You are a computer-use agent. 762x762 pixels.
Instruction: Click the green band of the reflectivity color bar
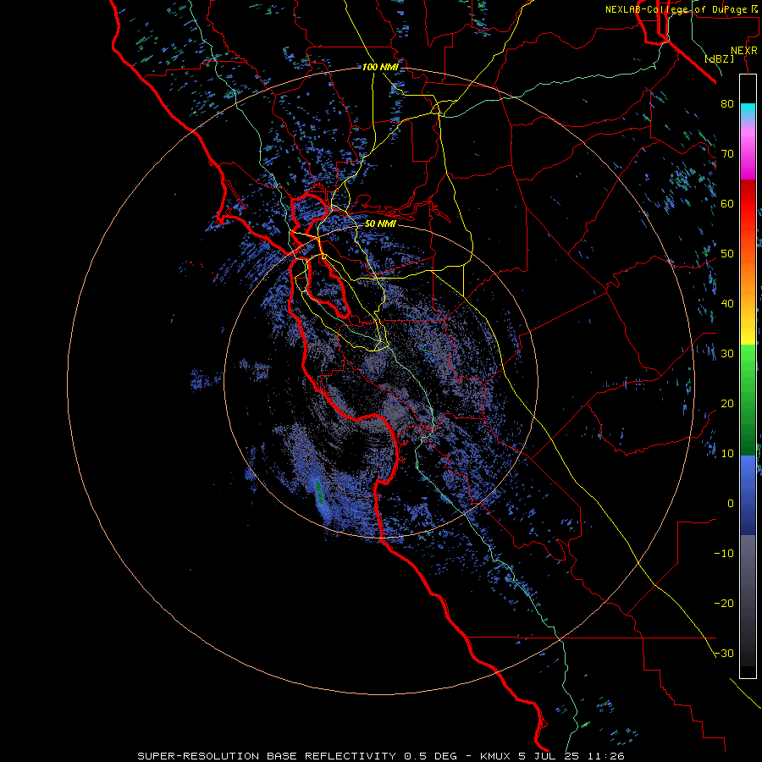(748, 400)
